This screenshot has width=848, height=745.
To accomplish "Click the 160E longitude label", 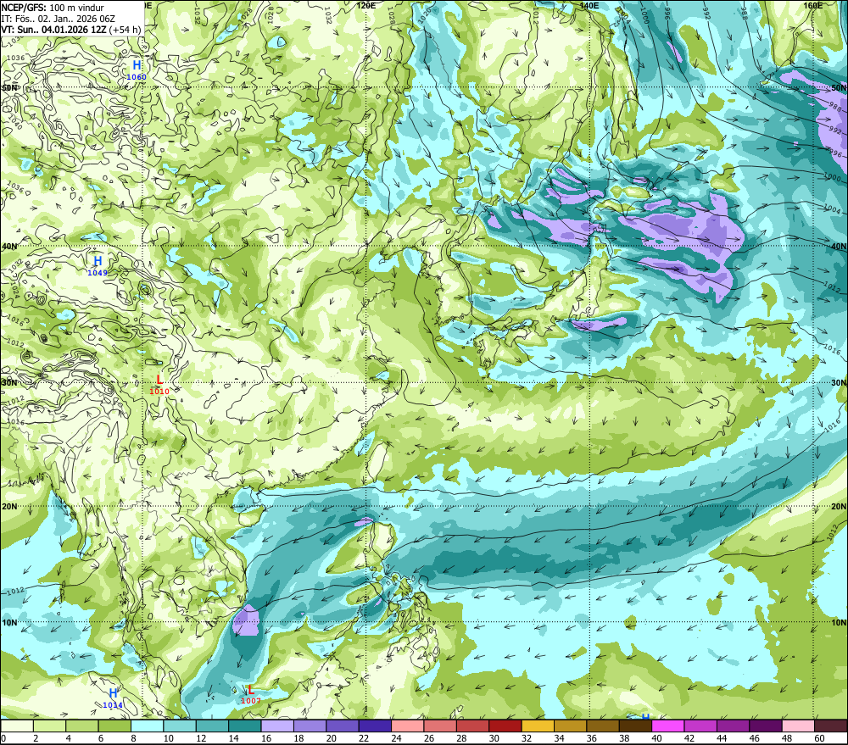I will tap(813, 5).
